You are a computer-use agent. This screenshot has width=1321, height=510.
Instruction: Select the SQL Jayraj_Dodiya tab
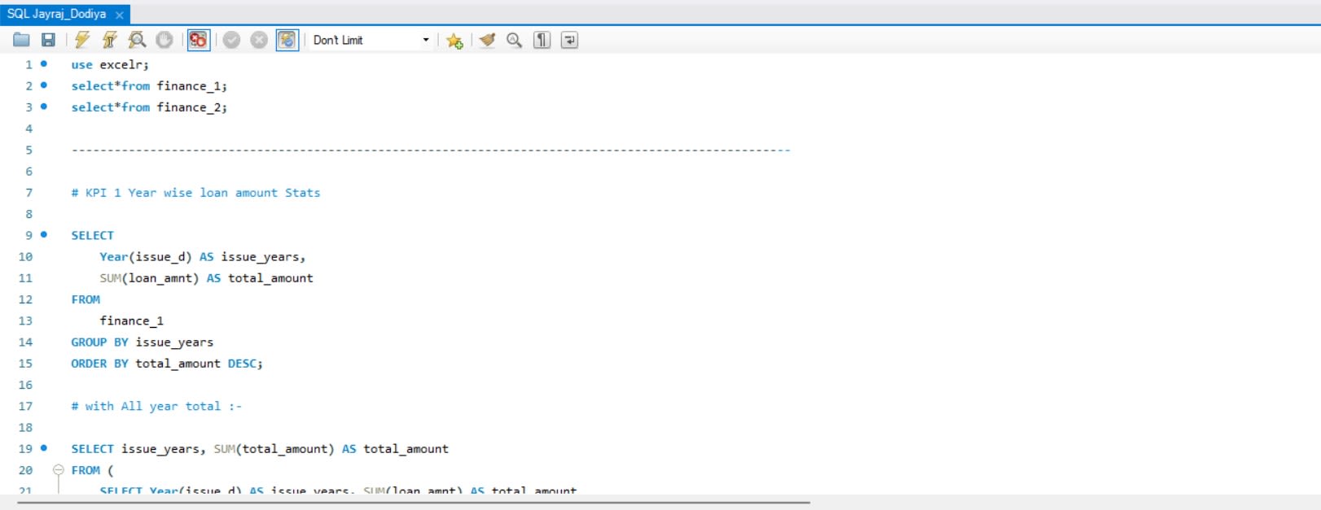click(57, 14)
